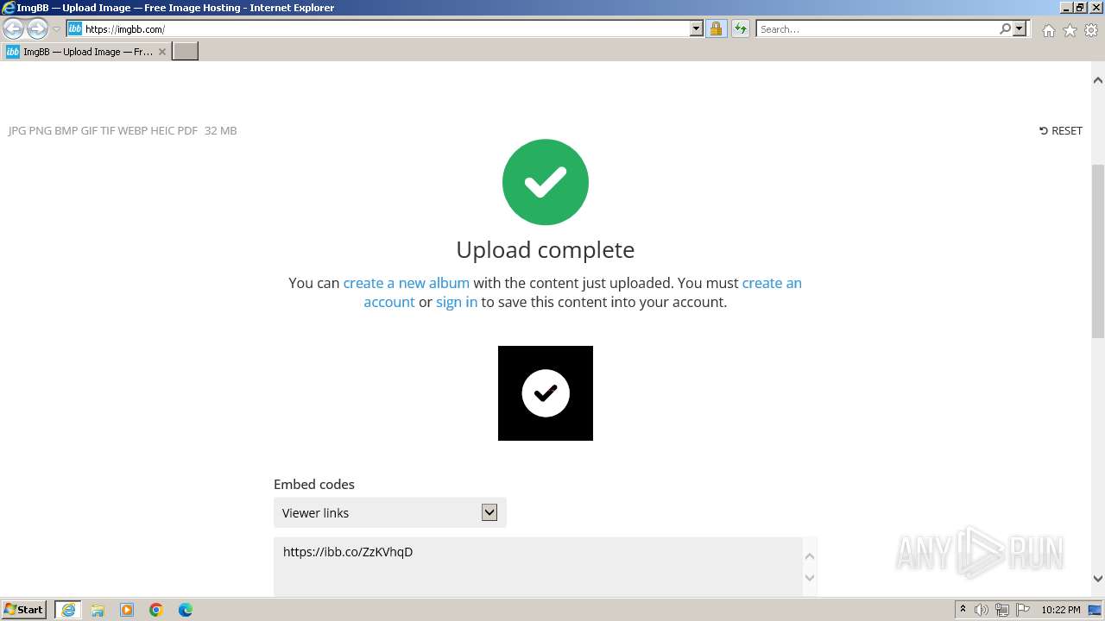The height and width of the screenshot is (621, 1105).
Task: Click the ibb favicon in the address bar
Action: [75, 29]
